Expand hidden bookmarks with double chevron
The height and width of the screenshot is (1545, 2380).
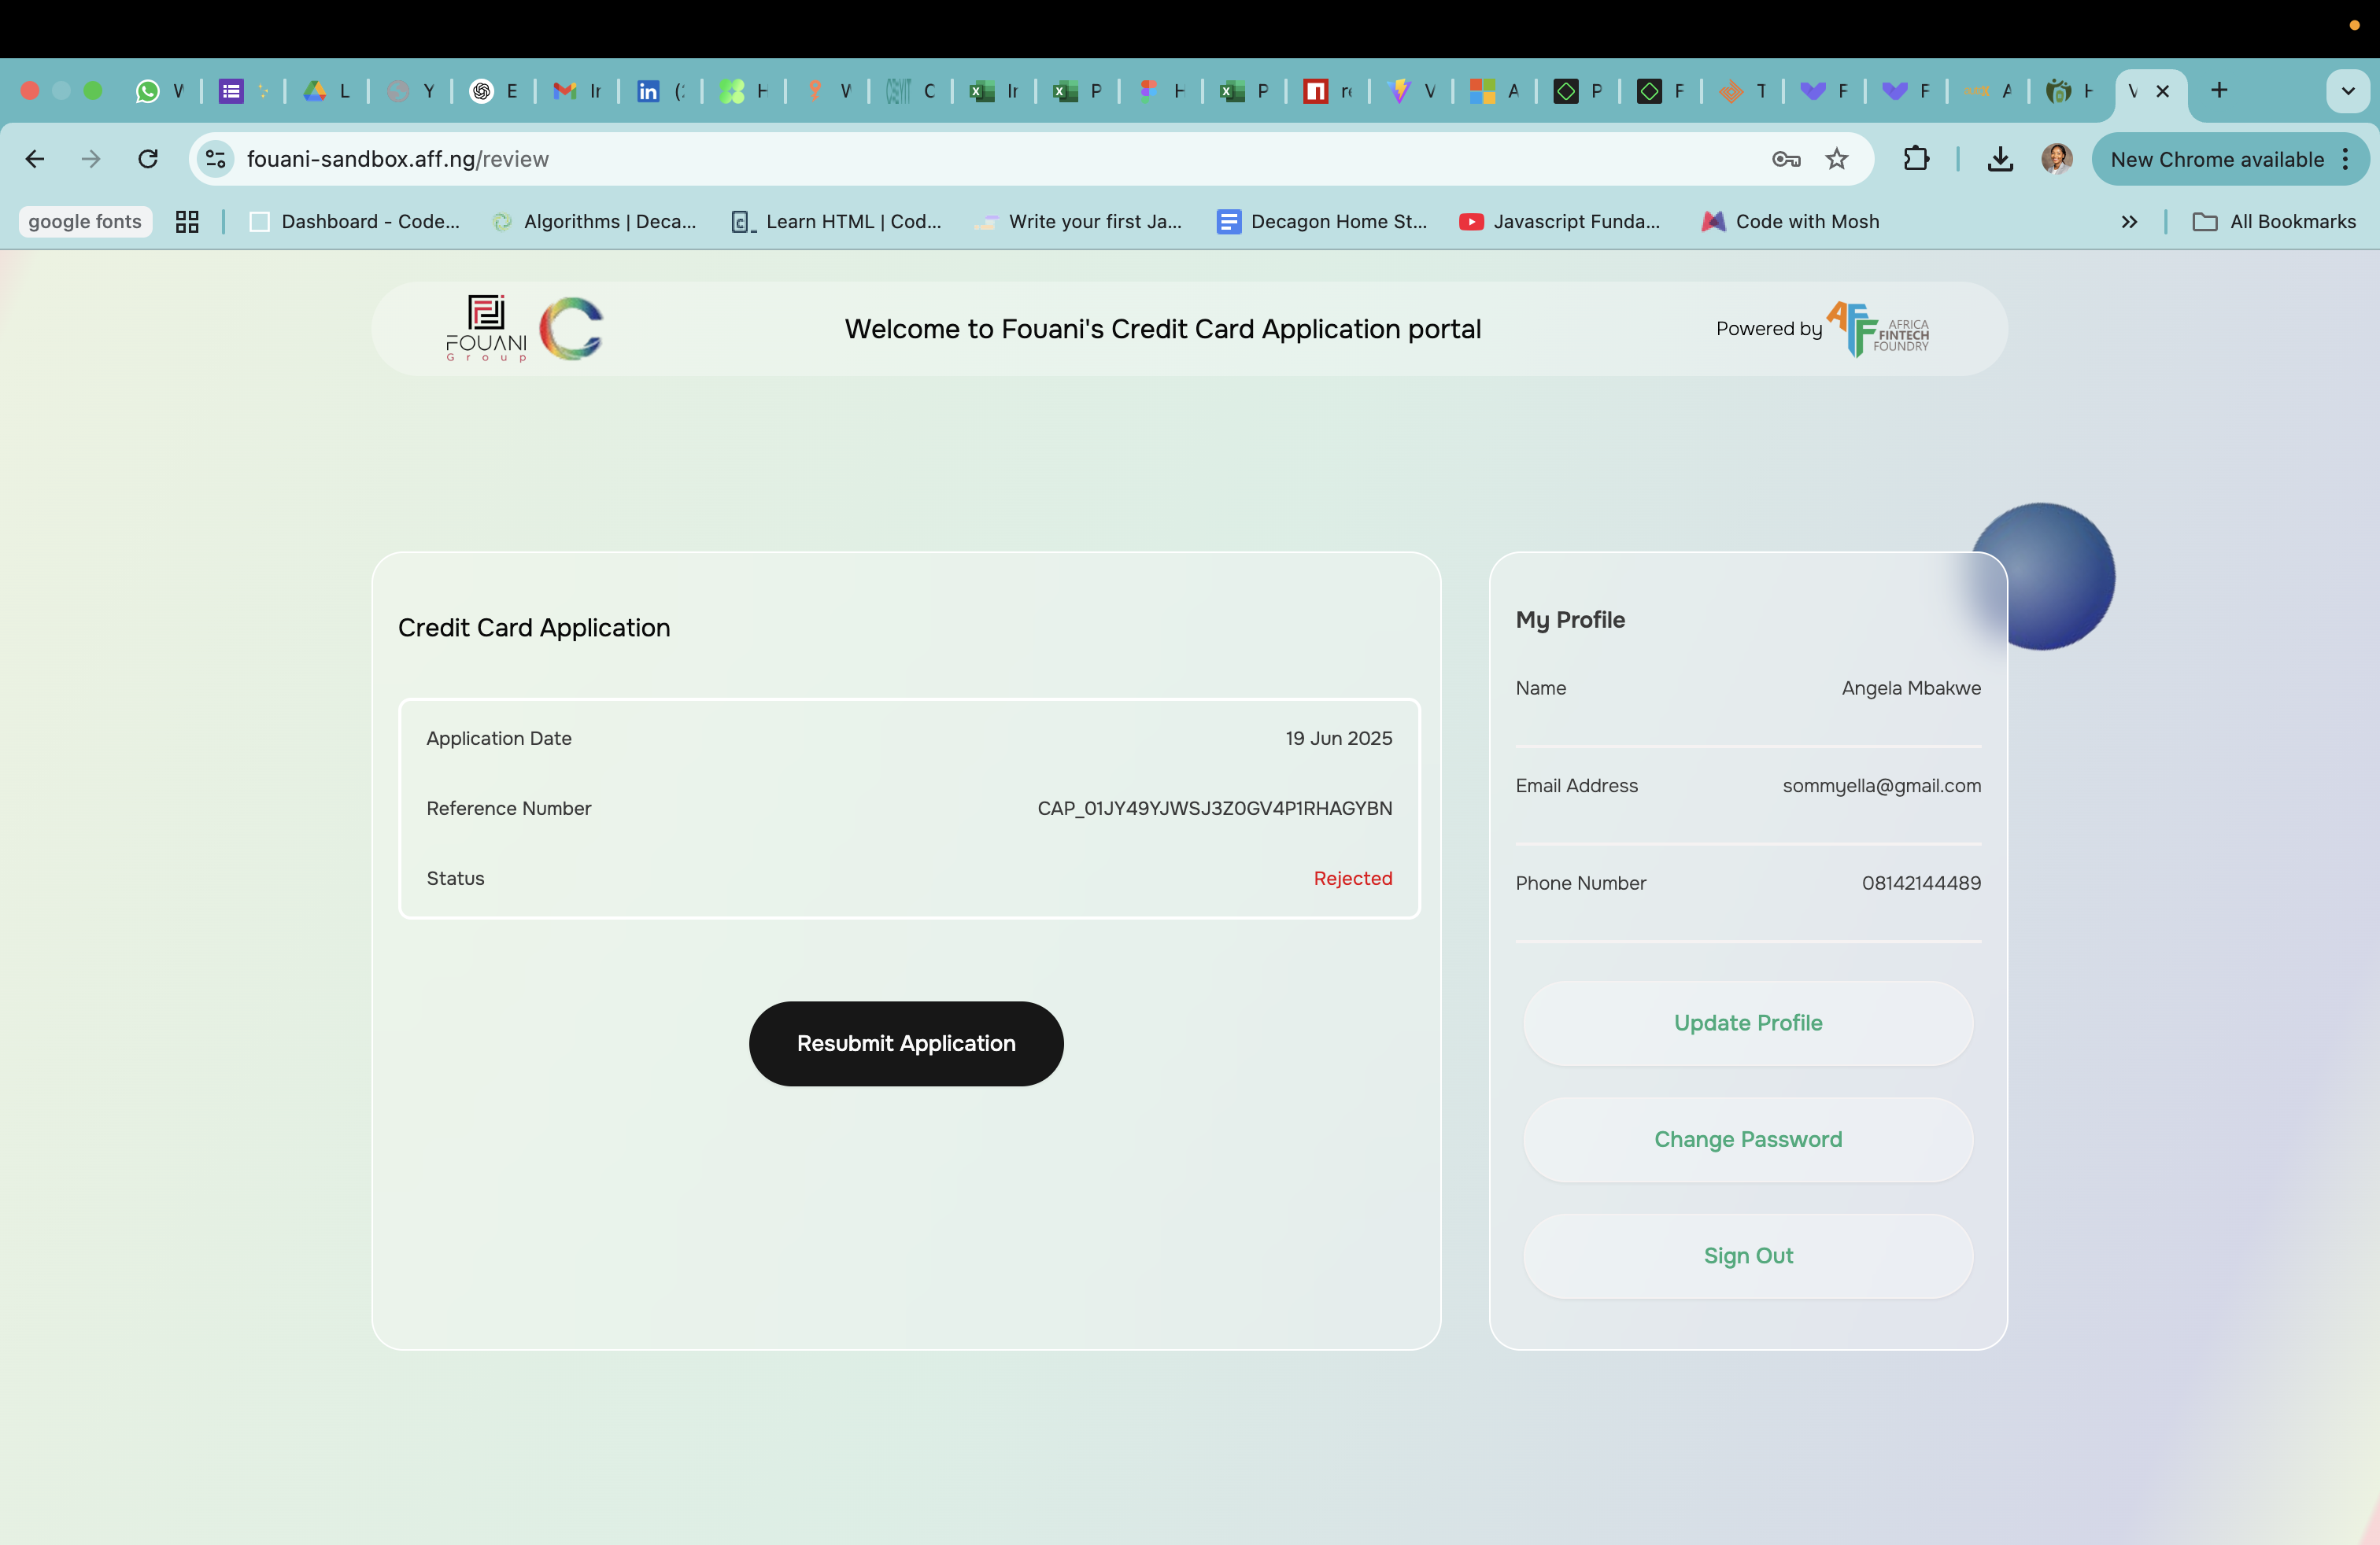point(2129,222)
